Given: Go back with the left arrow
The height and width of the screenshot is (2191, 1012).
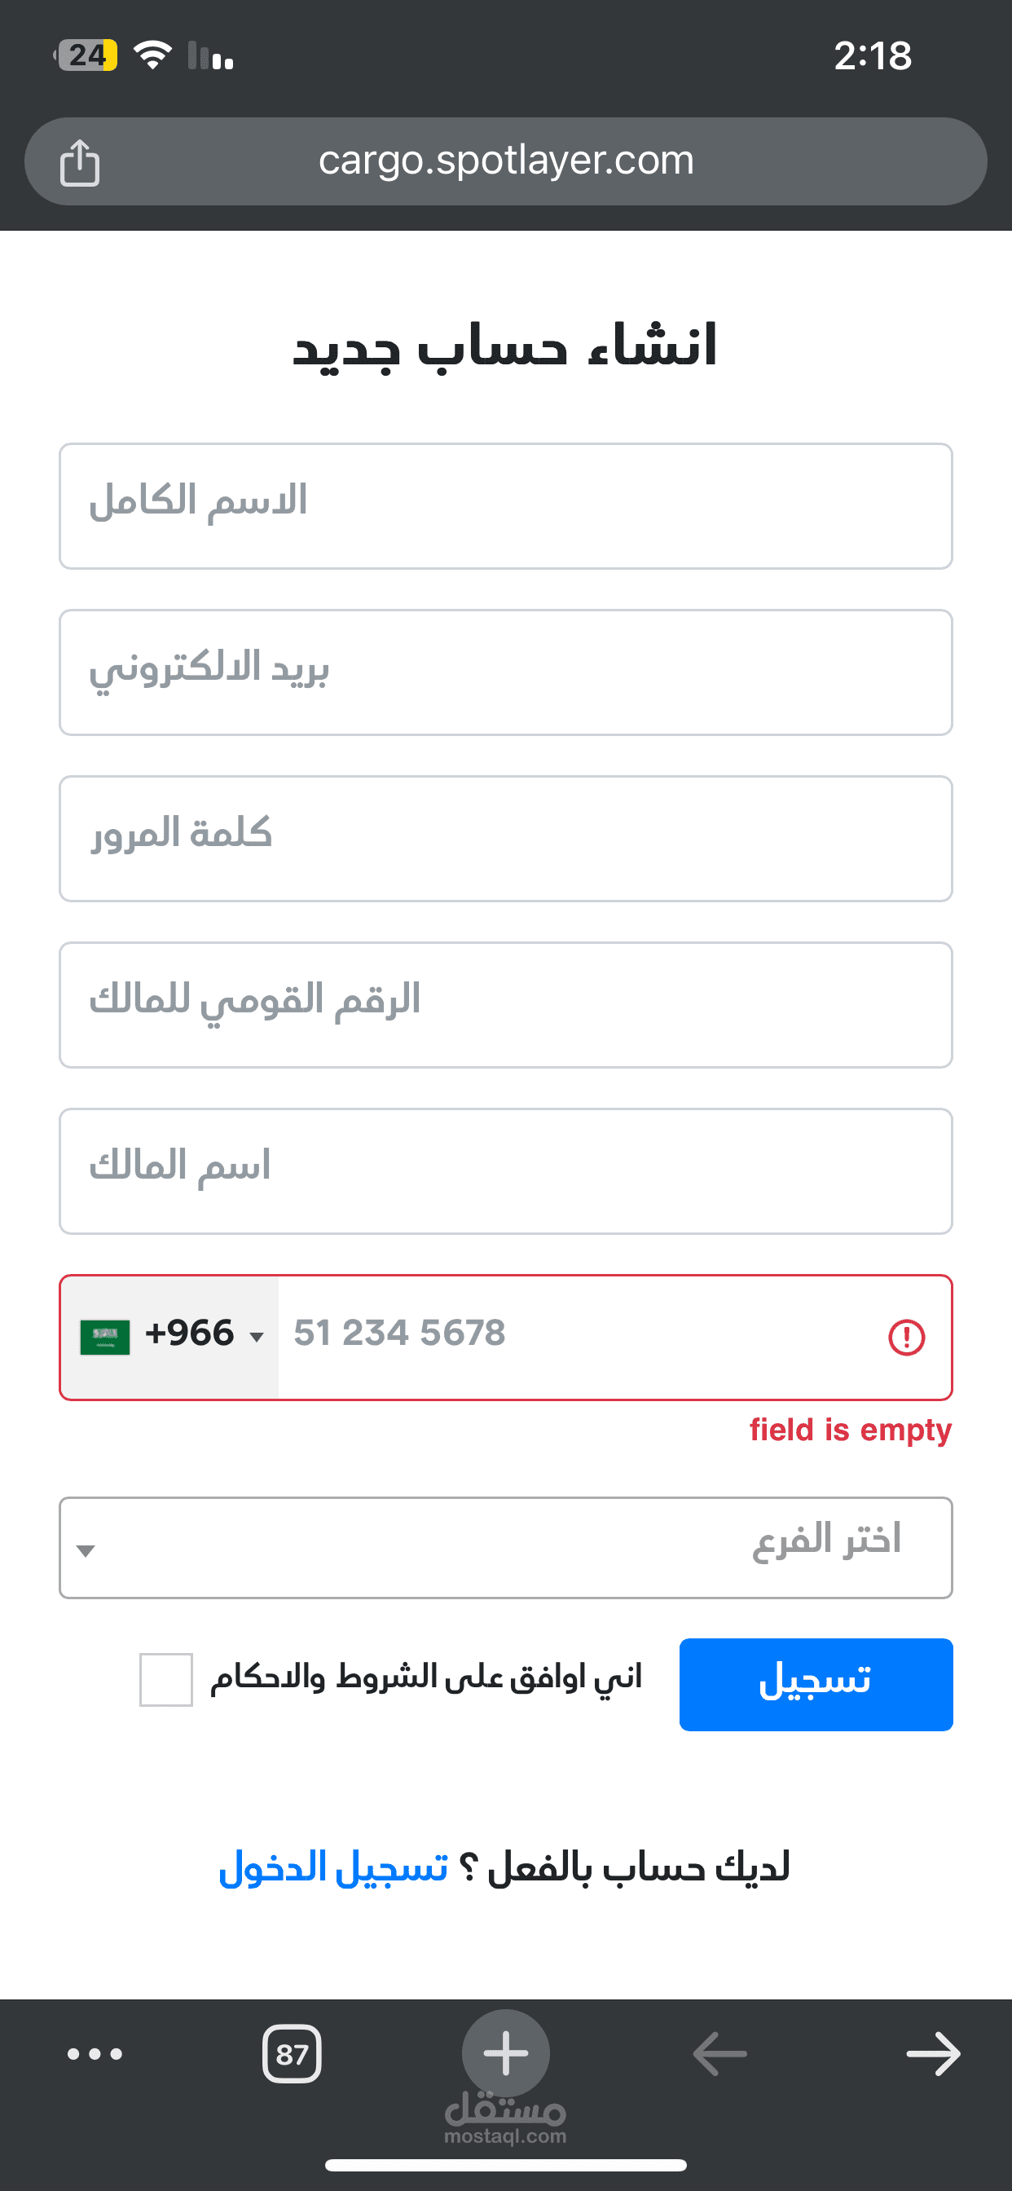Looking at the screenshot, I should point(719,2054).
